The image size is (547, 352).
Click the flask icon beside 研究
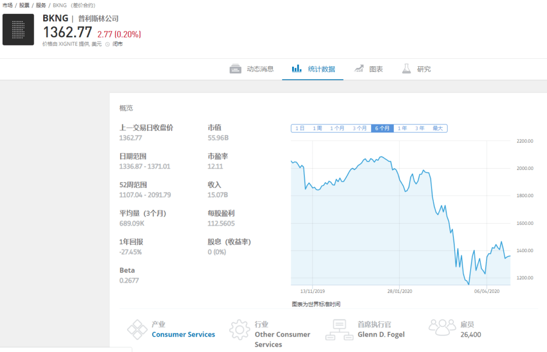(407, 68)
